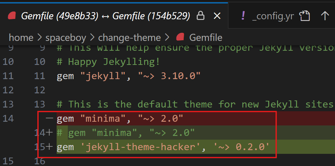Click plus marker on line 15
Screen dimensions: 335x166
[49, 147]
